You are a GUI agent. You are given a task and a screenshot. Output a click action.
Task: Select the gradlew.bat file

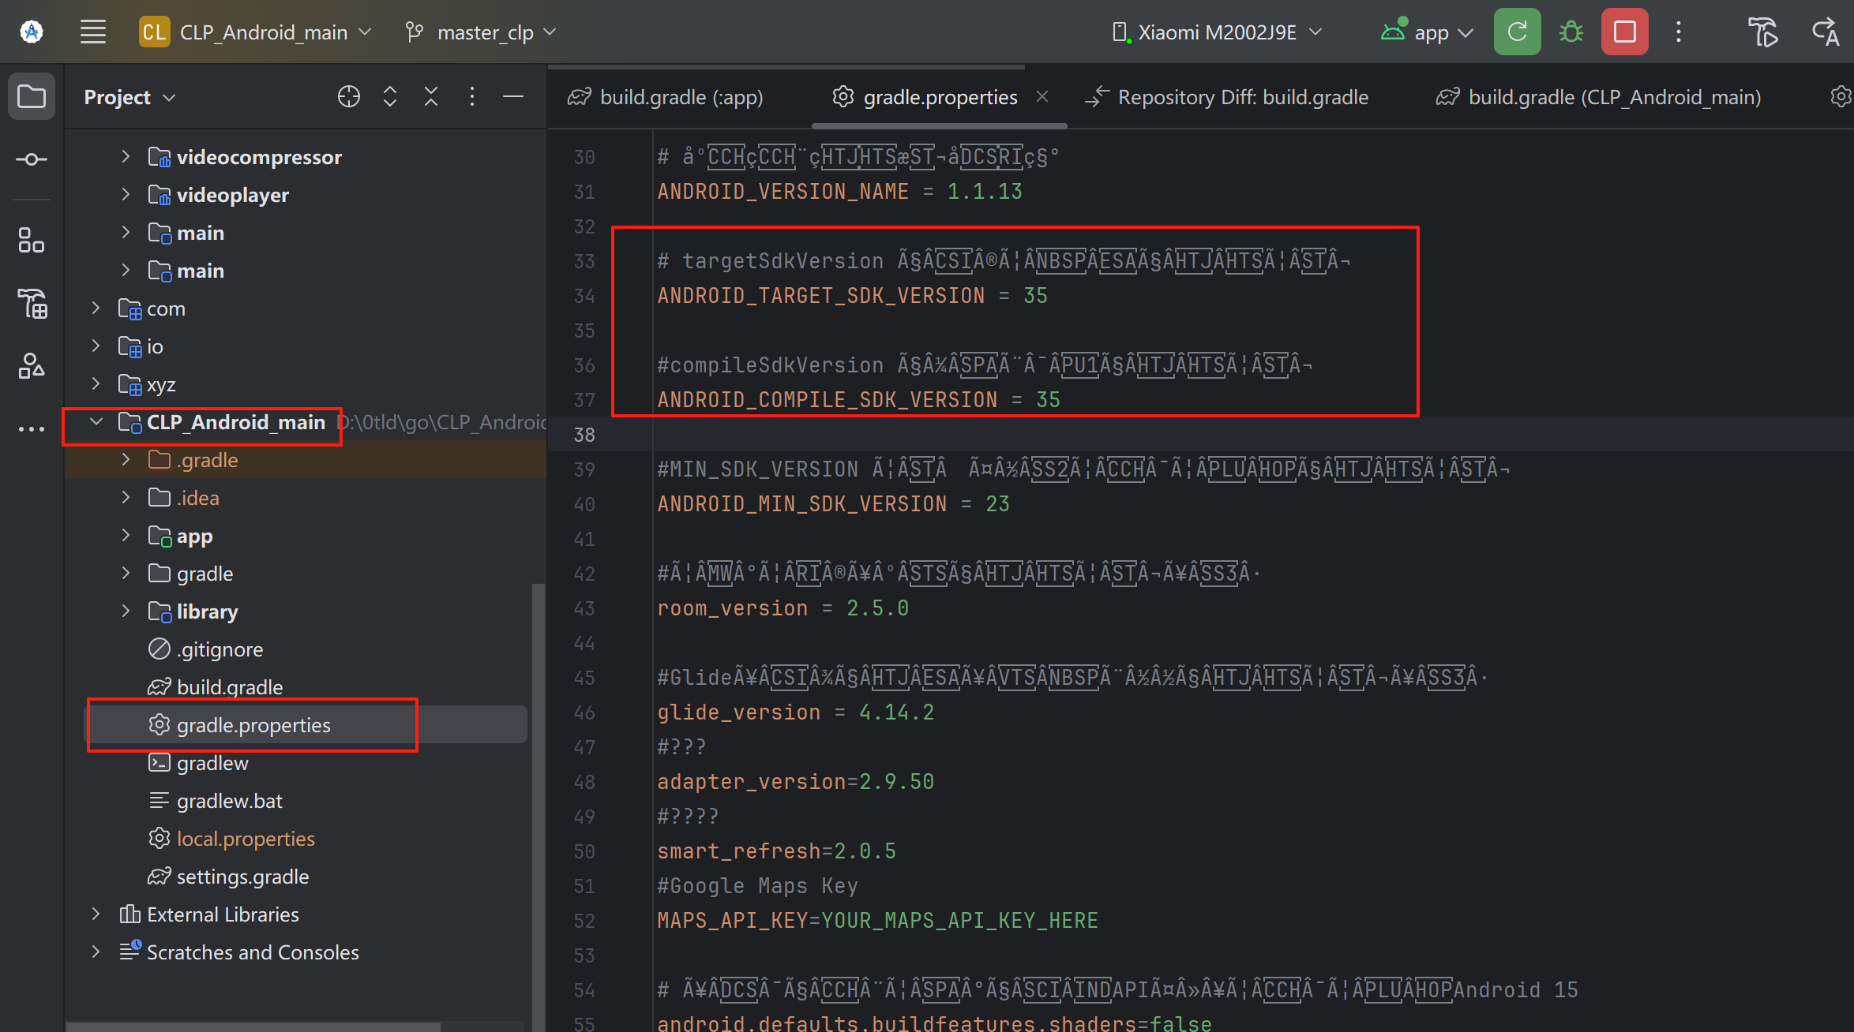click(215, 801)
